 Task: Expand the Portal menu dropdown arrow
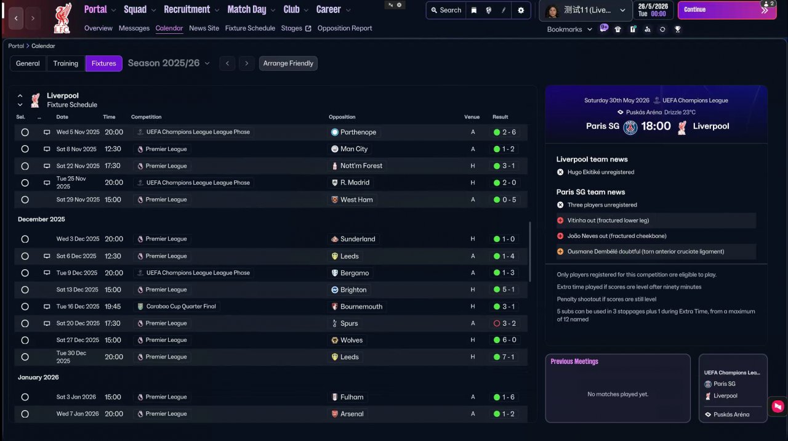tap(113, 10)
